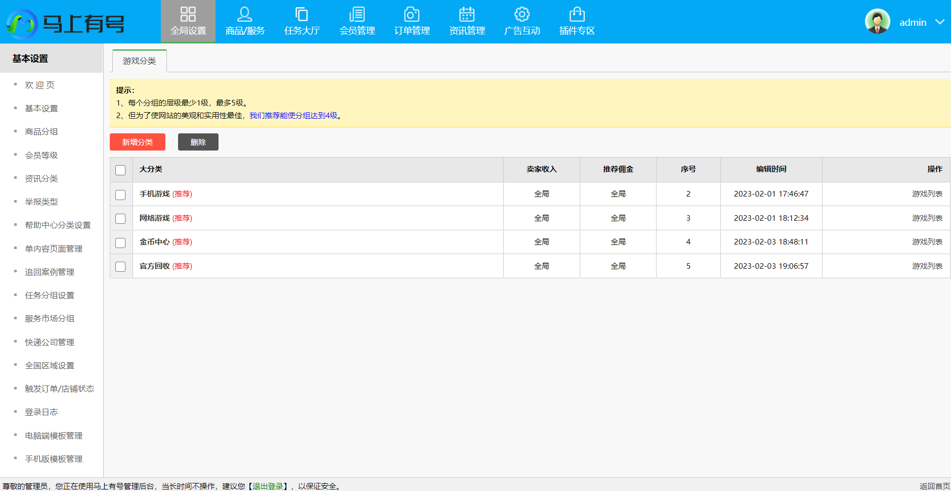Open 广告互动 gear icon

pyautogui.click(x=522, y=14)
